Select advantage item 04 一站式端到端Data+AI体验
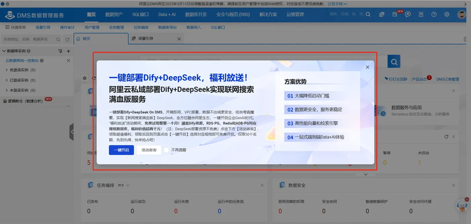 pos(315,137)
